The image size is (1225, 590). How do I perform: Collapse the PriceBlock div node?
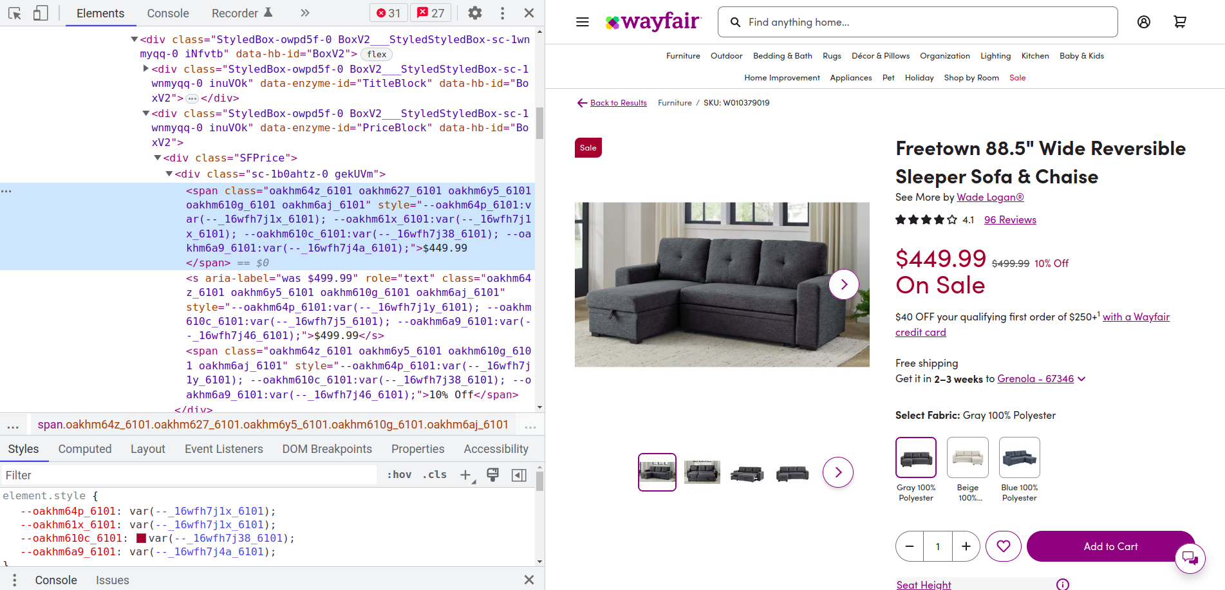click(146, 113)
